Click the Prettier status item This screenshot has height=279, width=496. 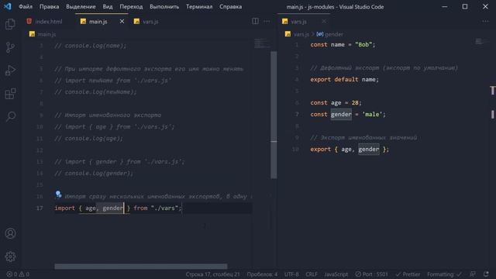click(408, 274)
